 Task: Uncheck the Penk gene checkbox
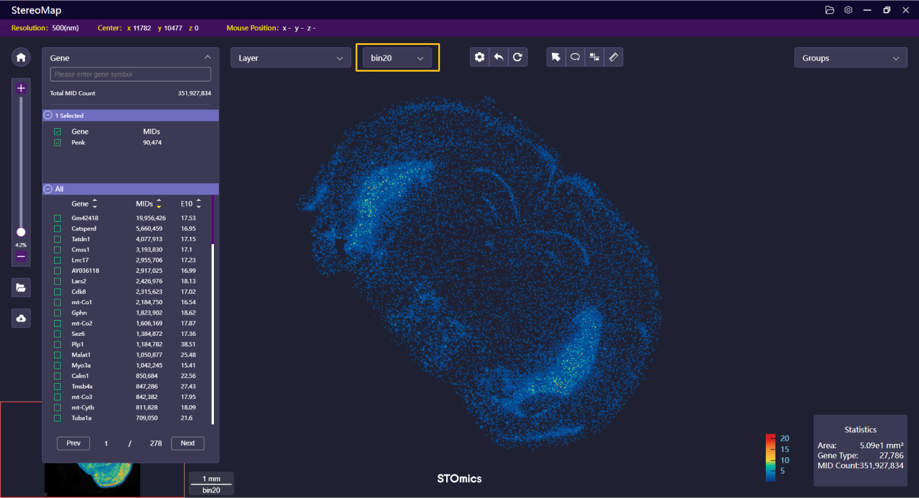click(57, 143)
